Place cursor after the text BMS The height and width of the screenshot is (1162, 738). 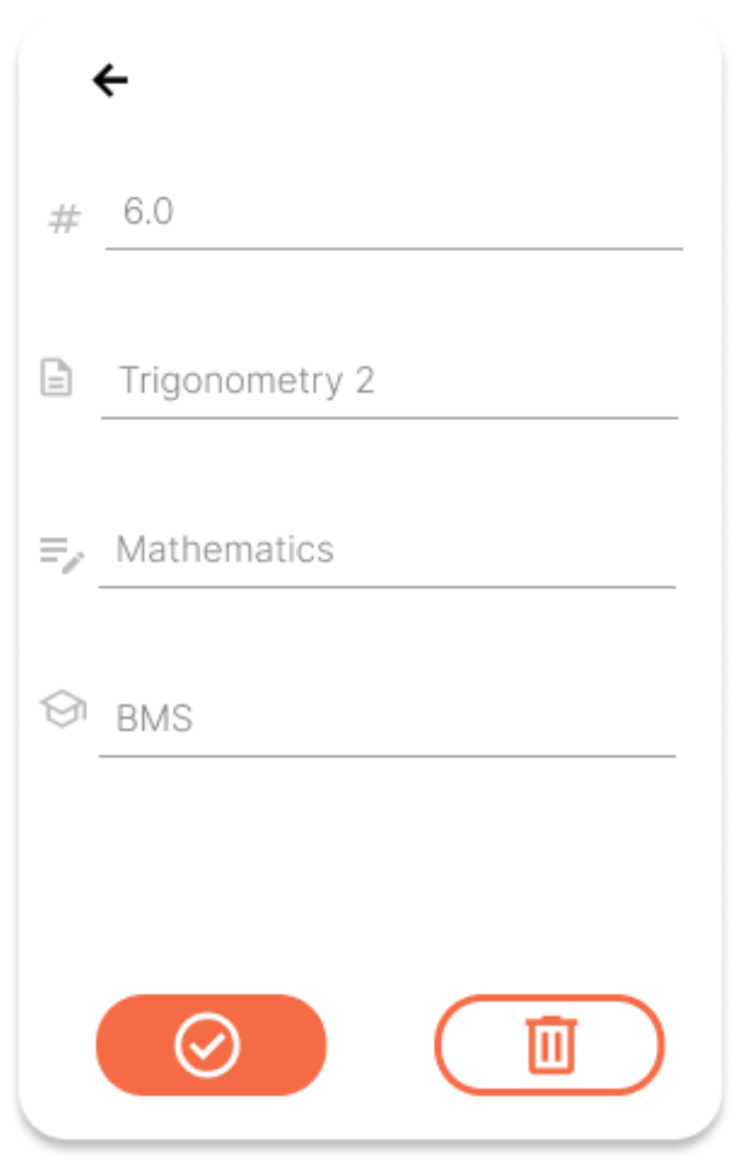[195, 719]
